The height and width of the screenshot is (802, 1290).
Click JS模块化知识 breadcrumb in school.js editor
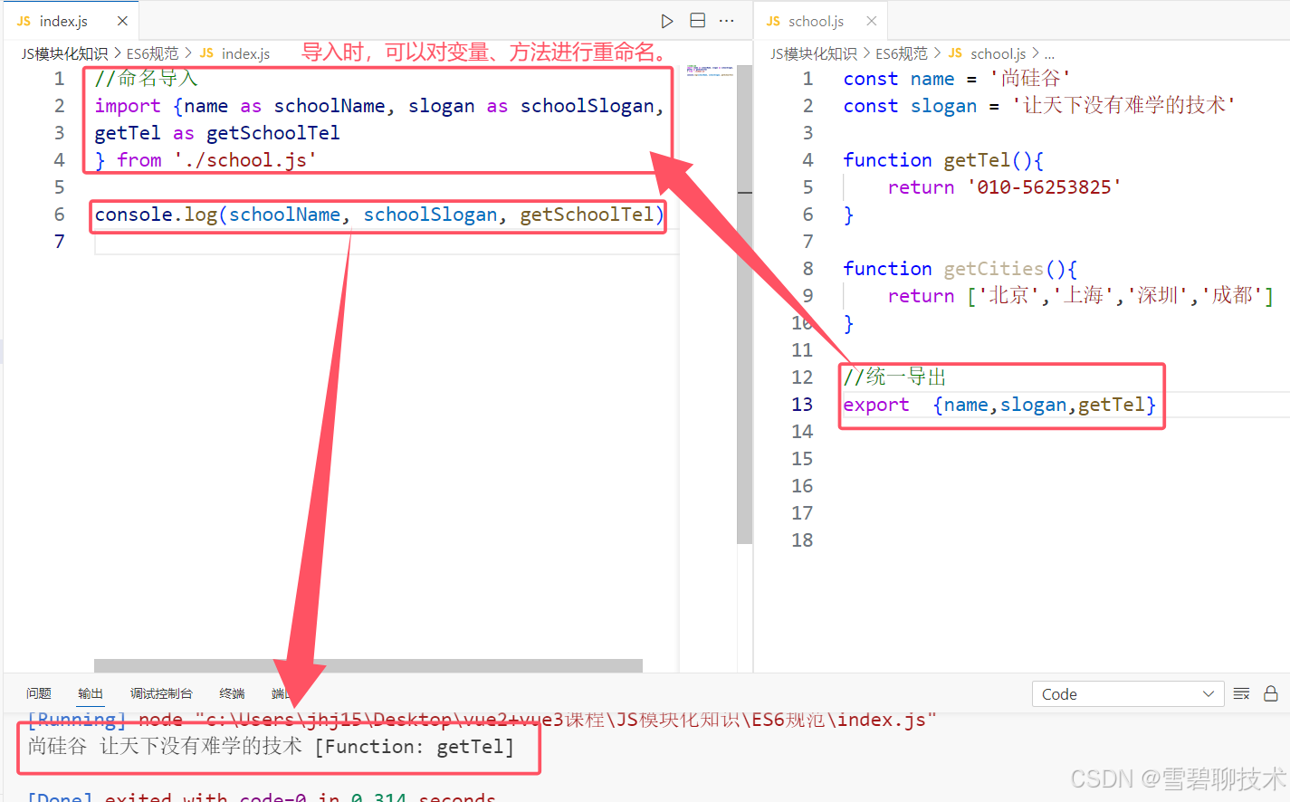[x=814, y=53]
